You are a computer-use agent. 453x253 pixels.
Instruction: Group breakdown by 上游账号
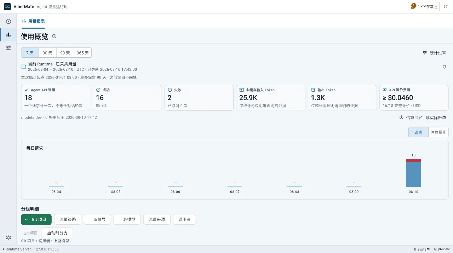point(97,219)
